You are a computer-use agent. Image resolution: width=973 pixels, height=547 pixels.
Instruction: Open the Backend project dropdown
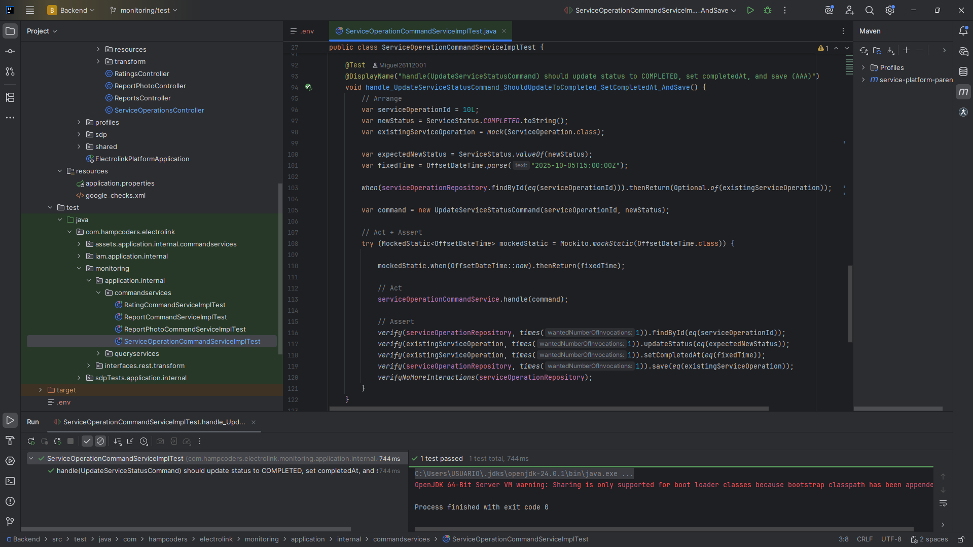click(71, 10)
